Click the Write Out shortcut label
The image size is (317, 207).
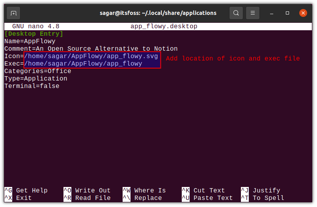[x=93, y=191]
